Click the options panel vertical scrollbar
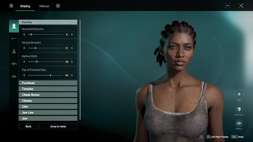This screenshot has height=142, width=253. coord(80,69)
